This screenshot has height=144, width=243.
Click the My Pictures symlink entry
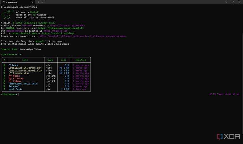(16, 78)
